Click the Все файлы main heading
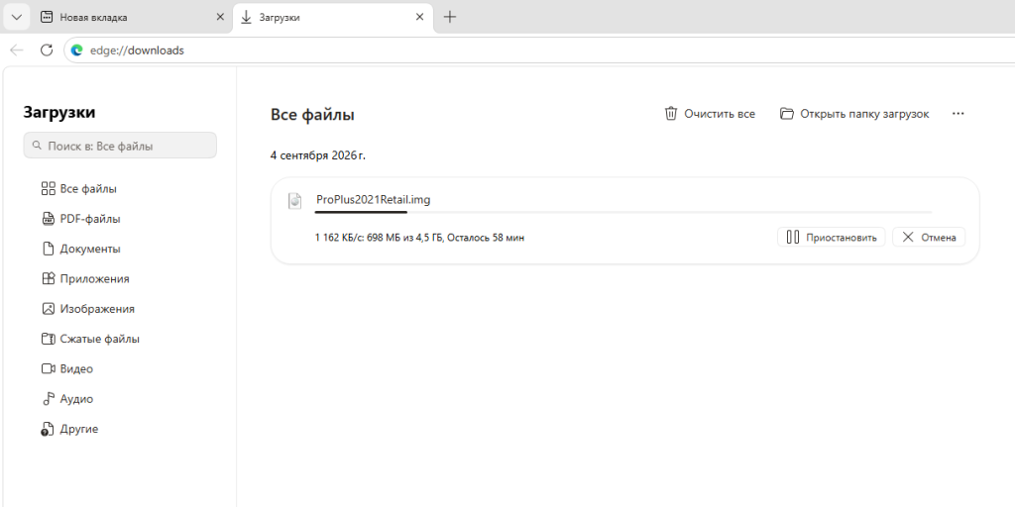This screenshot has width=1015, height=507. [312, 115]
